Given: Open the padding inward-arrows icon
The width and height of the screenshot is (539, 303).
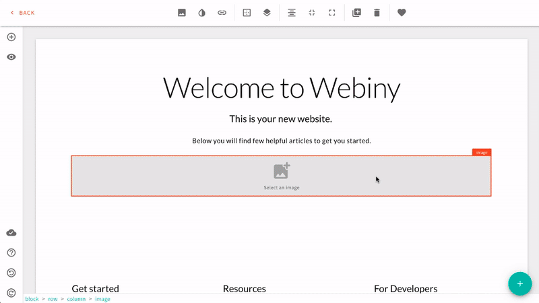Looking at the screenshot, I should 312,13.
